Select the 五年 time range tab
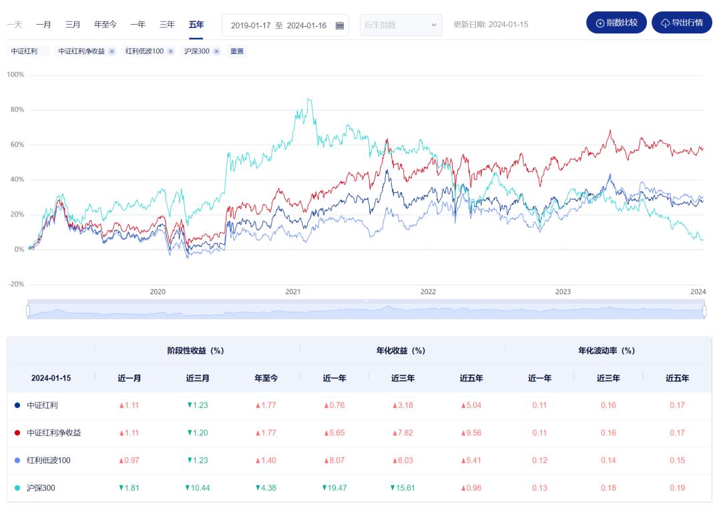This screenshot has height=510, width=721. 196,25
